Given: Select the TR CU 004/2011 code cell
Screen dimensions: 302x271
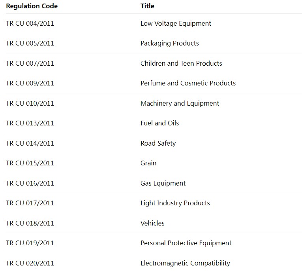Looking at the screenshot, I should (30, 23).
